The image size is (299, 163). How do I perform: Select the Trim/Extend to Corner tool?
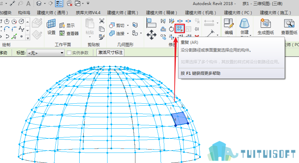pyautogui.click(x=171, y=36)
